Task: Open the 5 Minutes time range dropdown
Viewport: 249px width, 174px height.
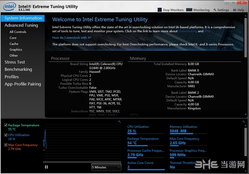Action: (x=106, y=167)
